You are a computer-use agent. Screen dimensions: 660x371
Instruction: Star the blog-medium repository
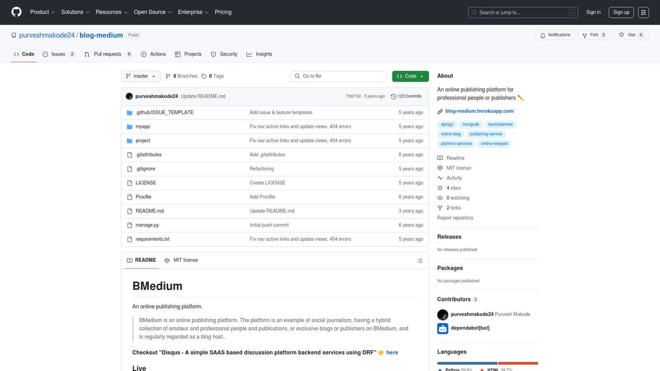[x=631, y=35]
